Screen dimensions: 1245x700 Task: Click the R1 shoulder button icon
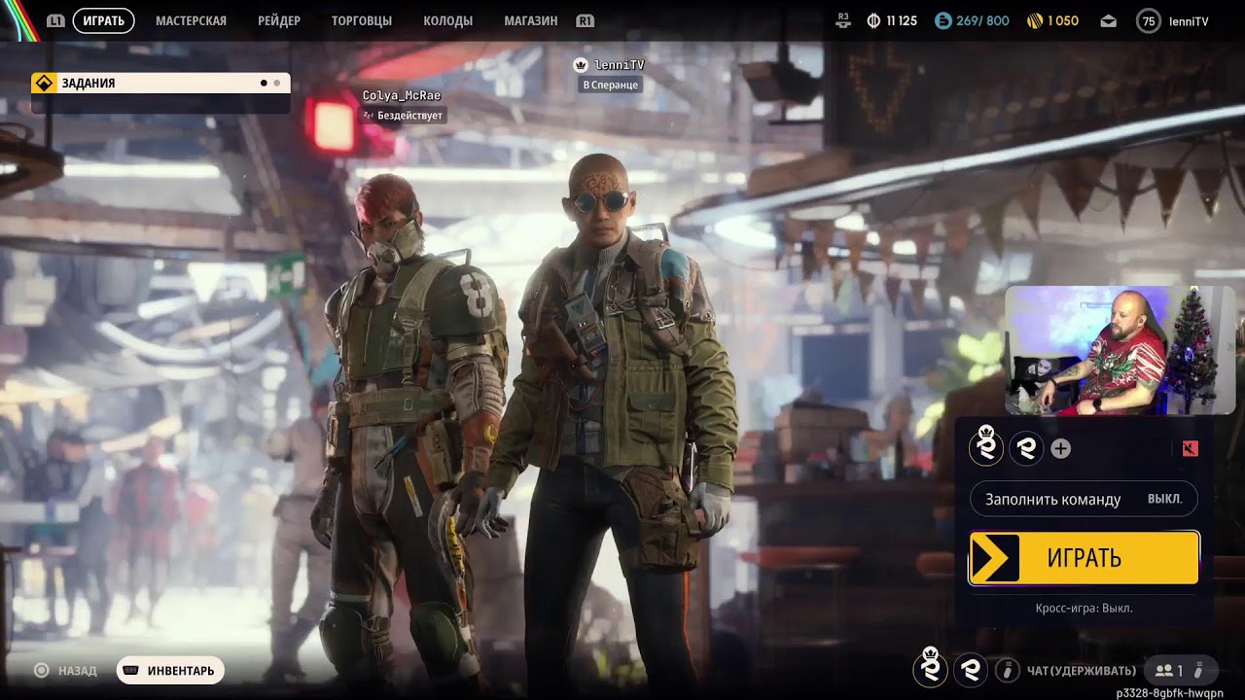pyautogui.click(x=585, y=20)
